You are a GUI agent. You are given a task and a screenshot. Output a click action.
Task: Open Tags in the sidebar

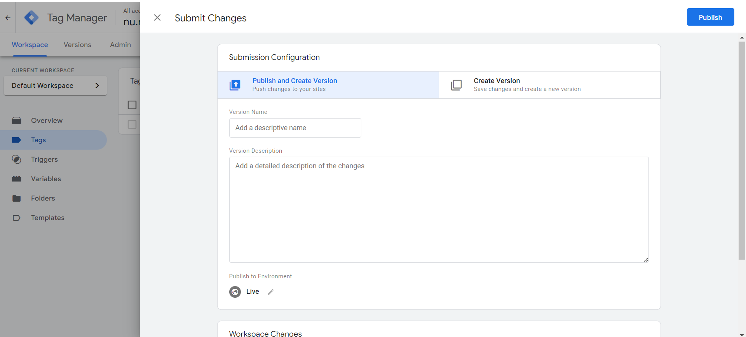(x=53, y=140)
